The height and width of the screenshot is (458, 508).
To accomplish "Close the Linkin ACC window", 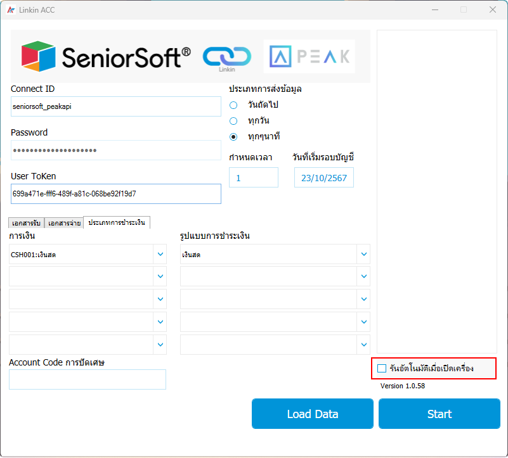I will click(x=493, y=10).
